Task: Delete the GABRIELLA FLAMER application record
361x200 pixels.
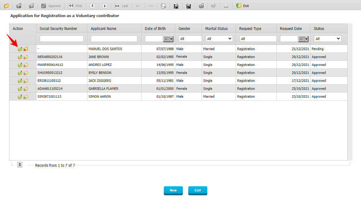Action: click(26, 89)
